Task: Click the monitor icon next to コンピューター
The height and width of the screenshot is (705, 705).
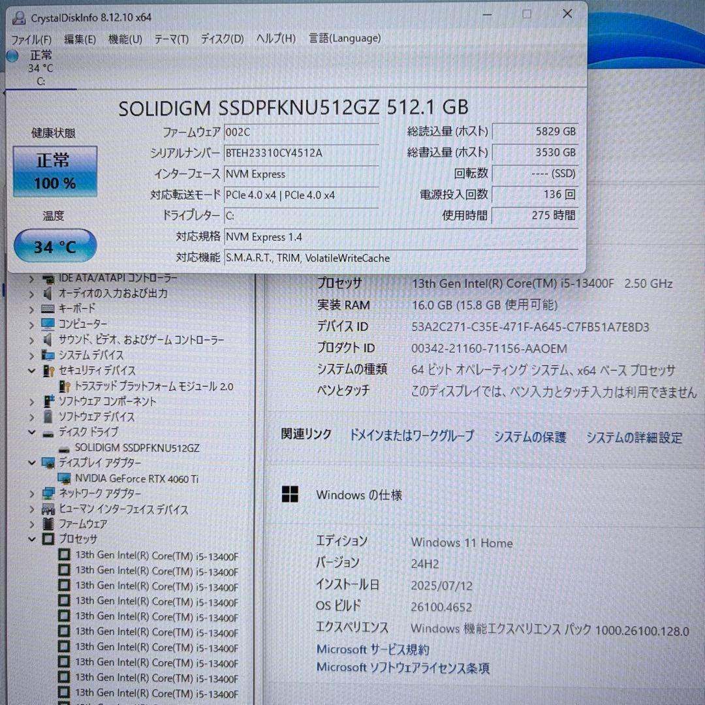Action: (48, 324)
